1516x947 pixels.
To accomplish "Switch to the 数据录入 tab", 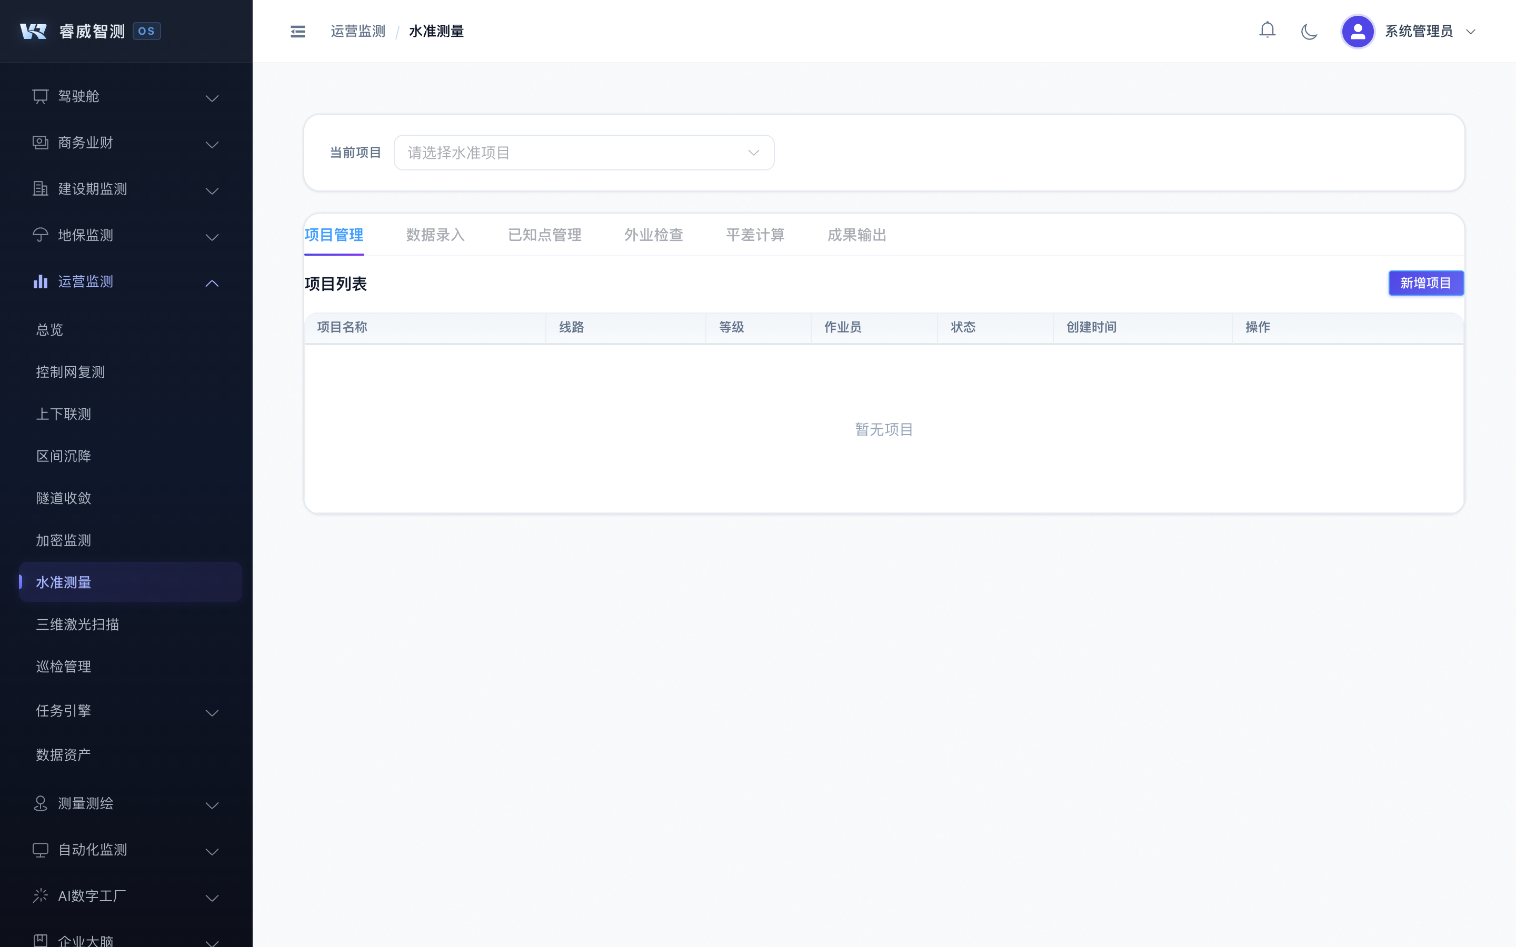I will pyautogui.click(x=435, y=235).
